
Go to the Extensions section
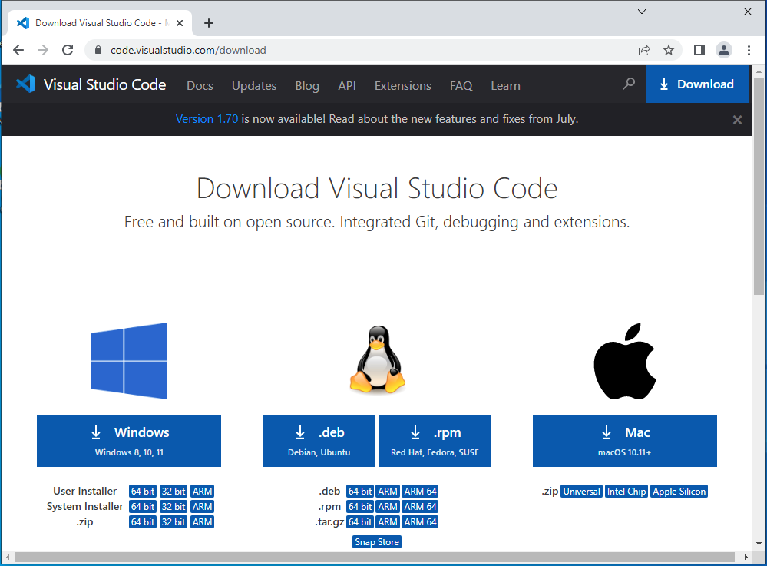(x=402, y=85)
